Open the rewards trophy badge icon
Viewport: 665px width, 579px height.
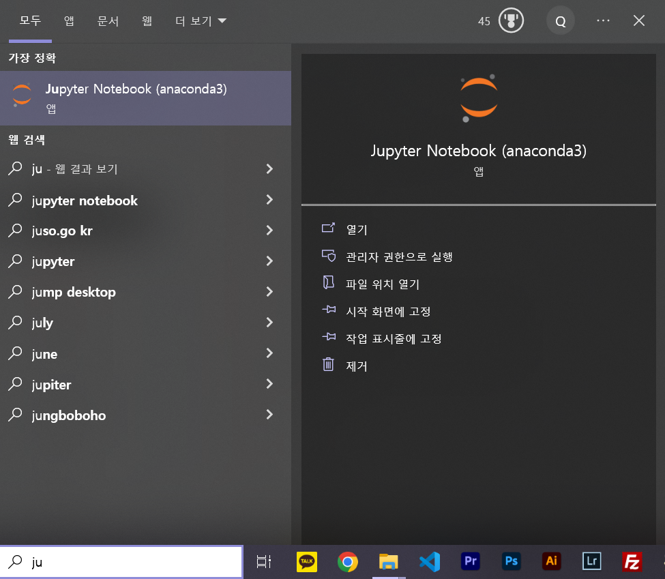(511, 20)
